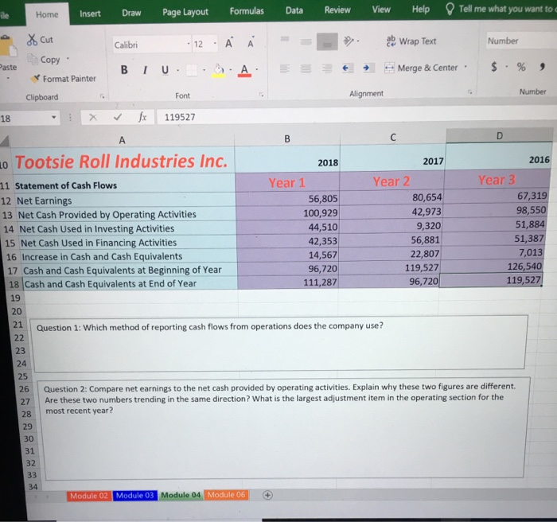Switch to the Formulas tab
Image resolution: width=557 pixels, height=522 pixels.
click(x=247, y=11)
